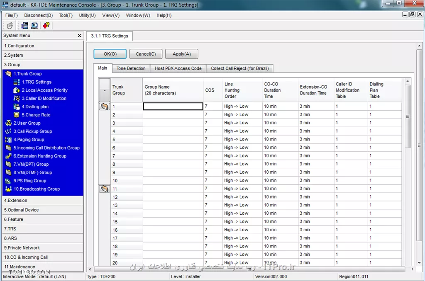Click the Dialling plan icon
The width and height of the screenshot is (425, 281).
(x=17, y=107)
